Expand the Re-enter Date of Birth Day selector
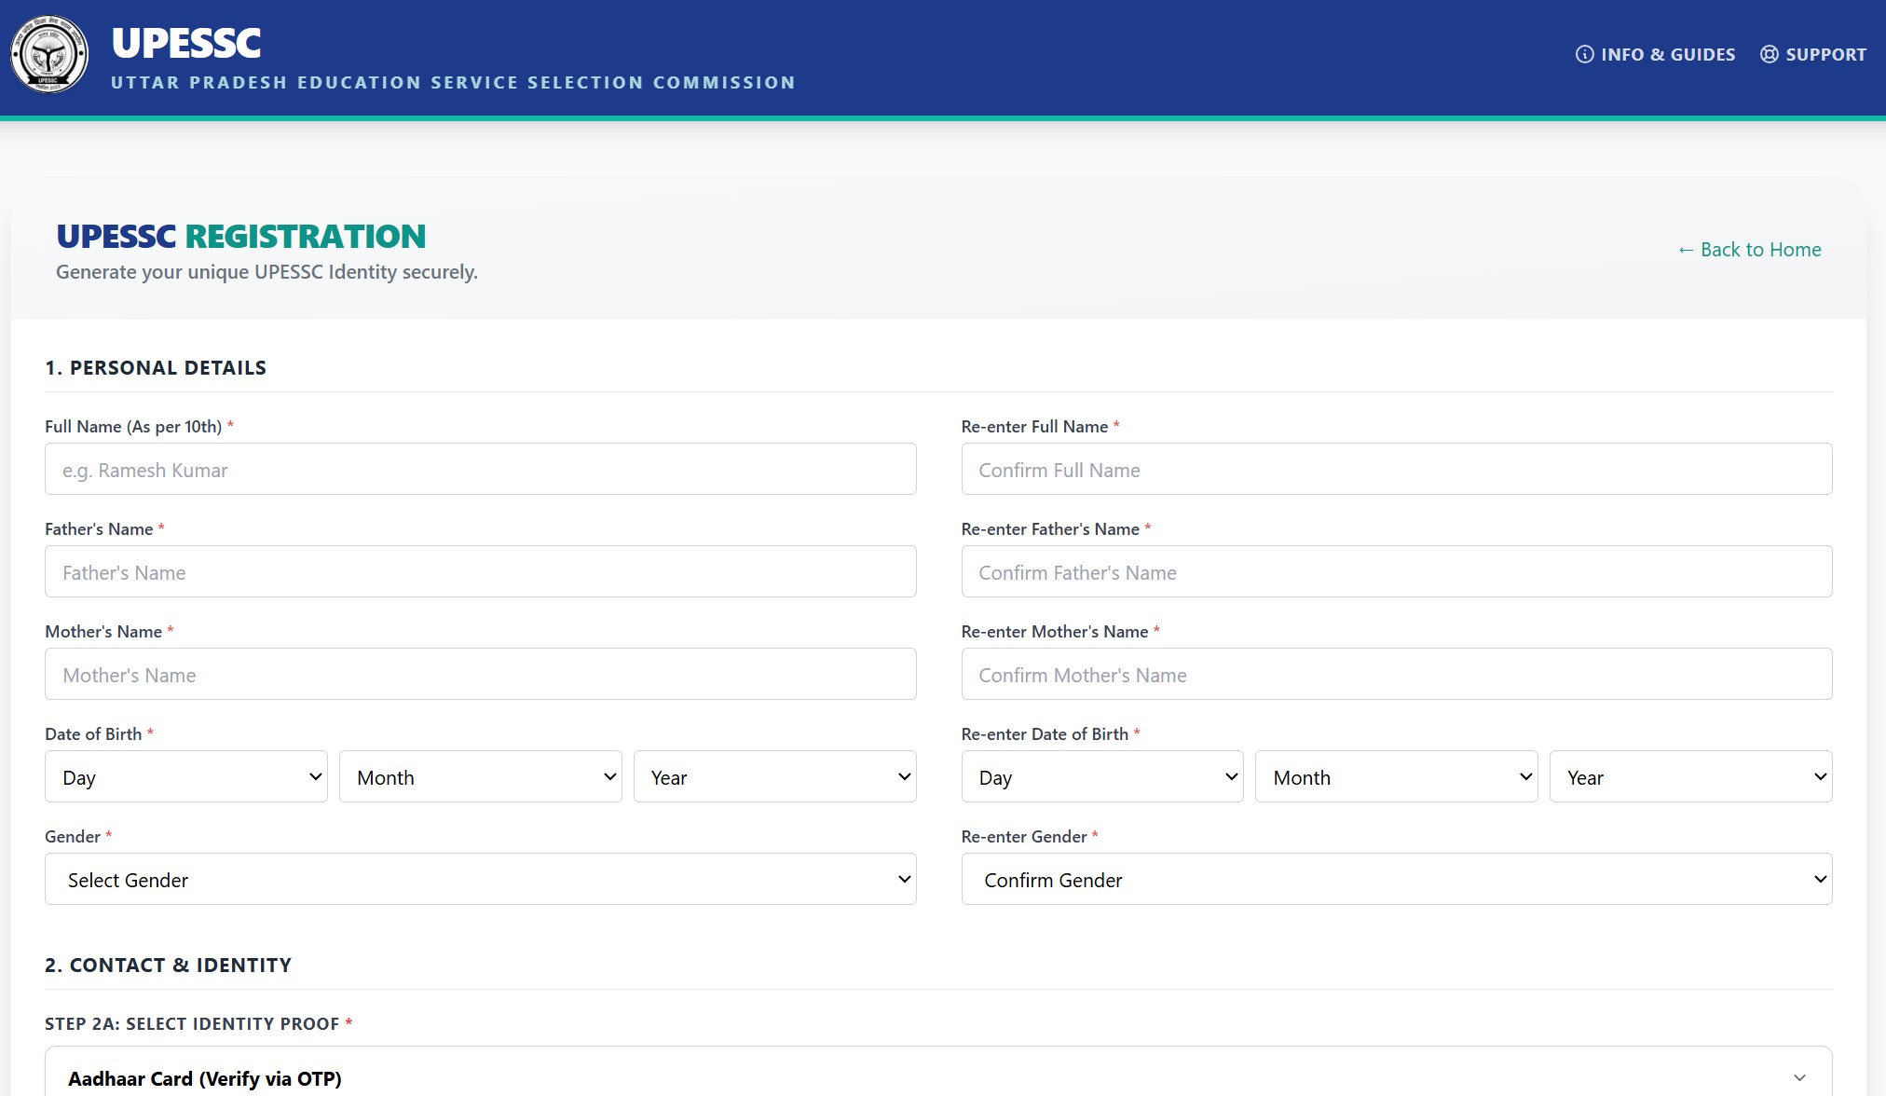This screenshot has width=1886, height=1096. [x=1101, y=776]
